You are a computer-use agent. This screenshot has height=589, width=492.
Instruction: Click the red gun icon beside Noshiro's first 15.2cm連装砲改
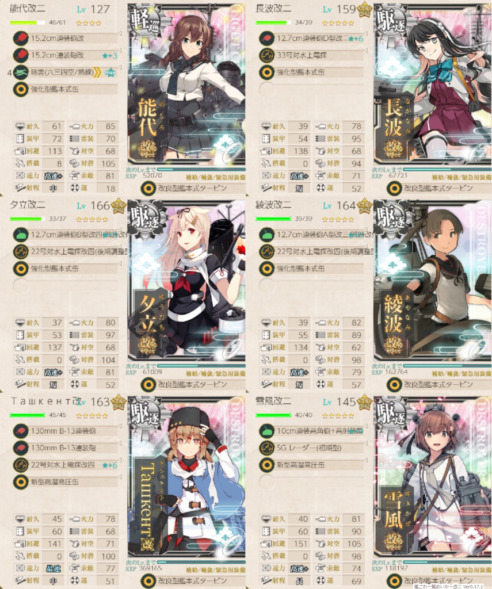[x=21, y=38]
